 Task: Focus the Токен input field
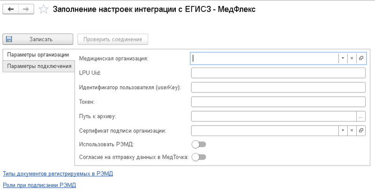pos(278,102)
